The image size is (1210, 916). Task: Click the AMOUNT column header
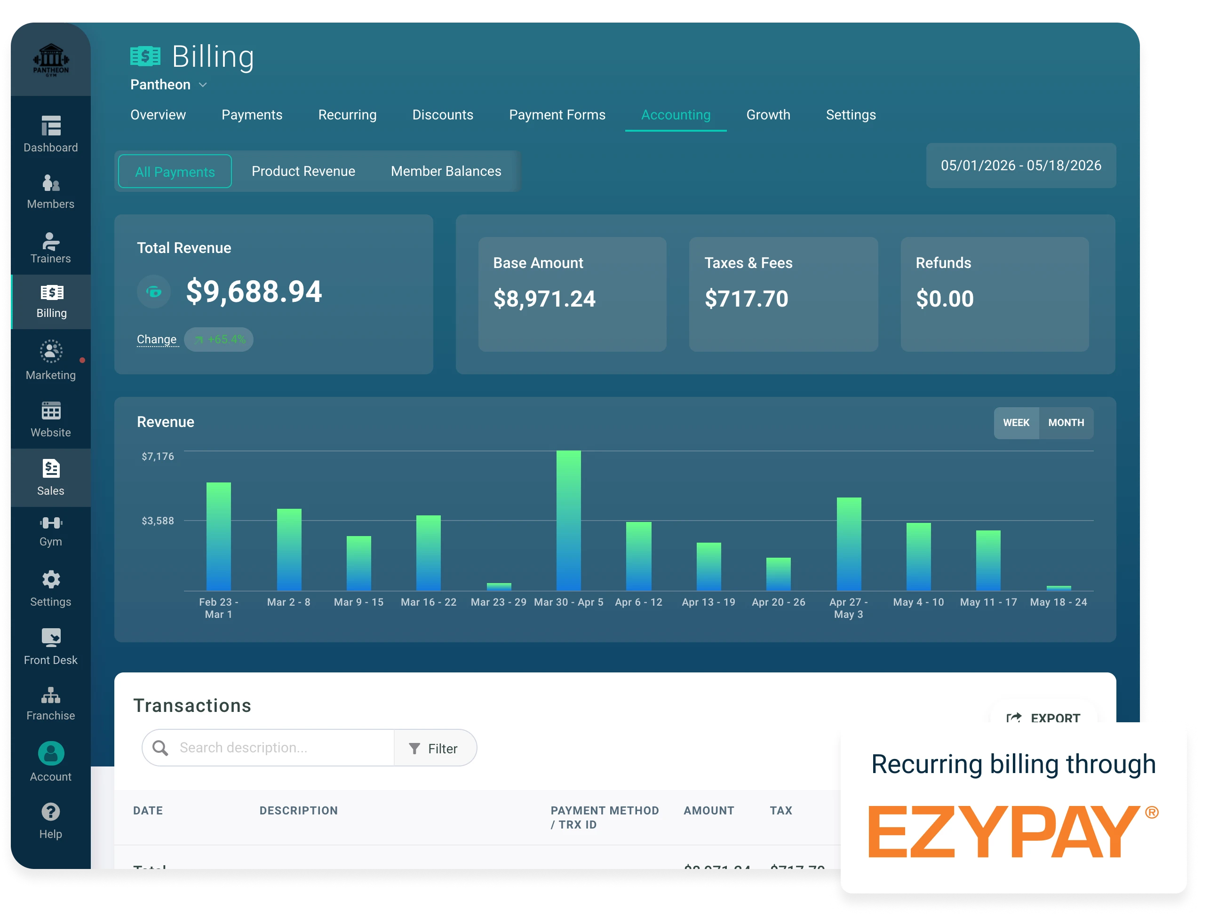point(709,811)
